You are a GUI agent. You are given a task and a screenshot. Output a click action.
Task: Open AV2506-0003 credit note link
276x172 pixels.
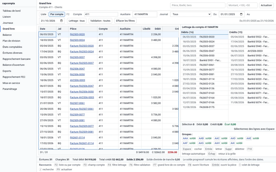(77, 80)
